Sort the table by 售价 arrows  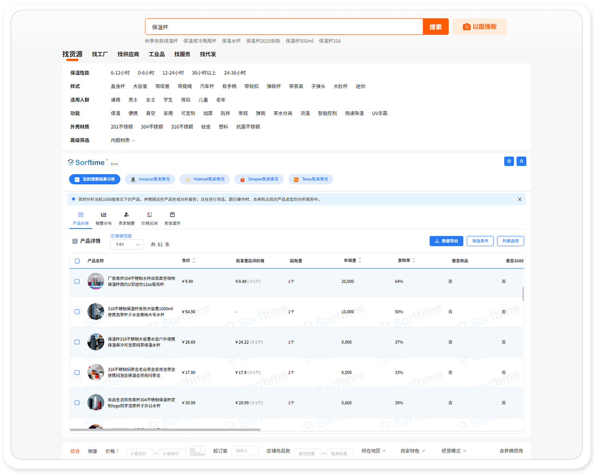tap(194, 260)
